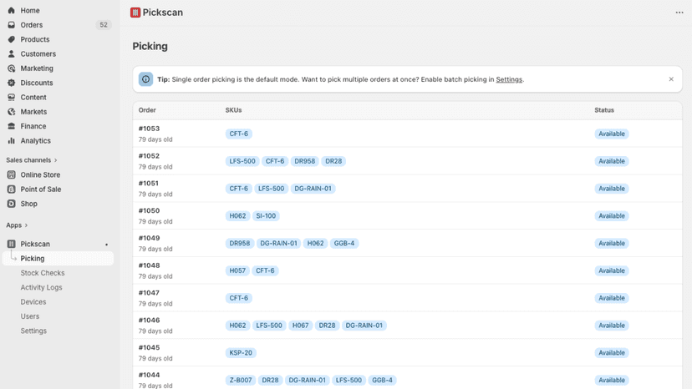Image resolution: width=692 pixels, height=389 pixels.
Task: Expand the Sales channels section
Action: [32, 160]
